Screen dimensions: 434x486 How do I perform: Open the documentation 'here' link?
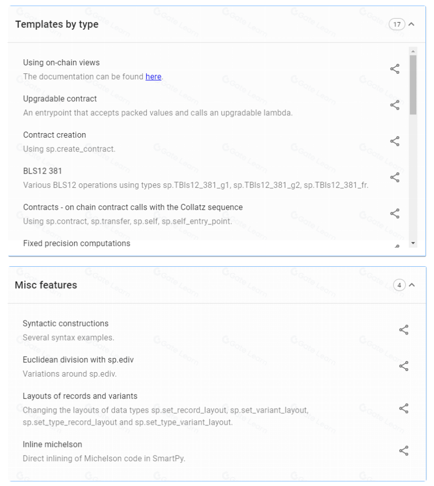(153, 77)
